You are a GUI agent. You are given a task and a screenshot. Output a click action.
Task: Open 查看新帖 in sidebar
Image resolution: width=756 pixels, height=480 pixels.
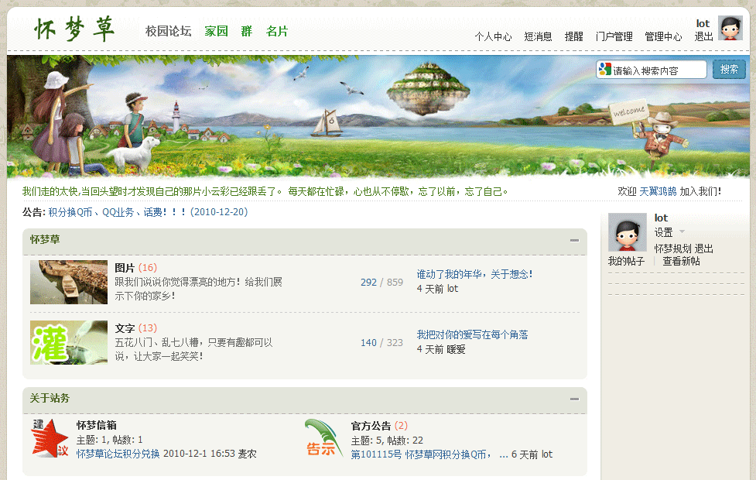coord(681,262)
